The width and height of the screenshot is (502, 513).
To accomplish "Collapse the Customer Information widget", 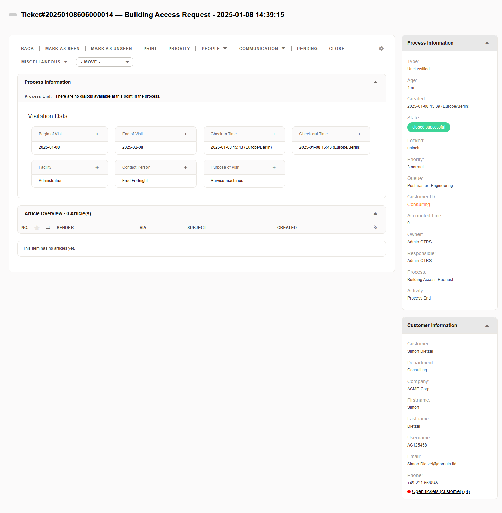I will [x=487, y=326].
